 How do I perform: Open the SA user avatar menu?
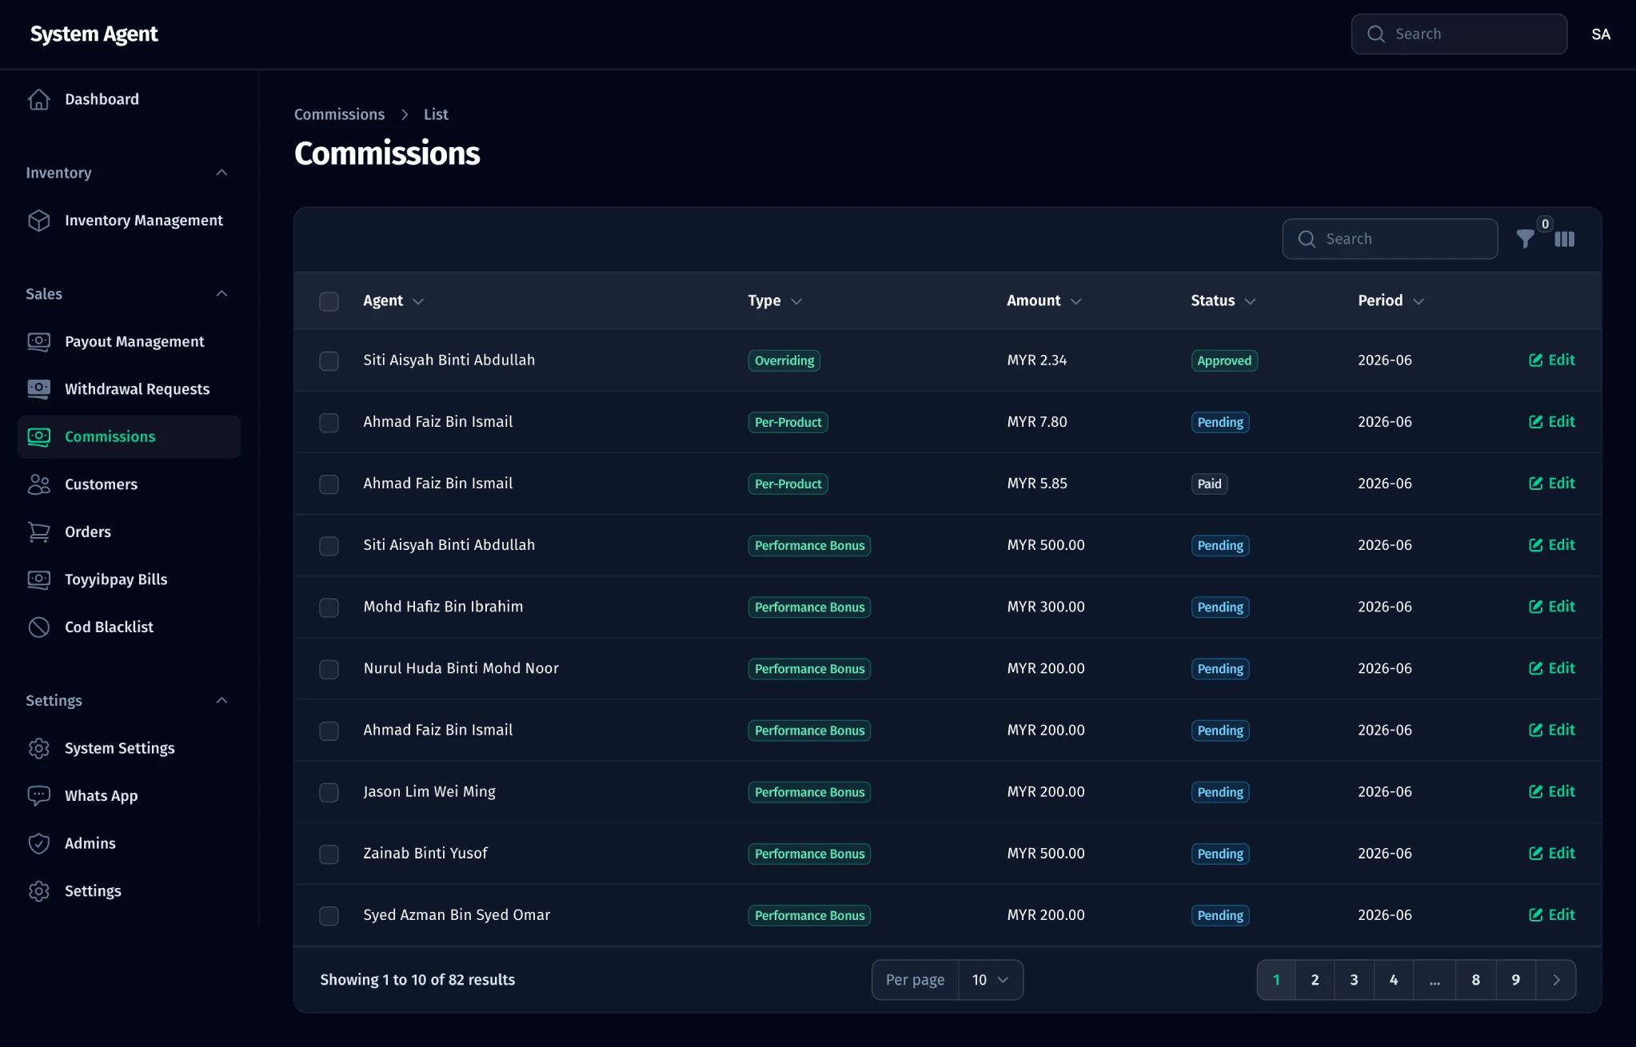(1601, 34)
